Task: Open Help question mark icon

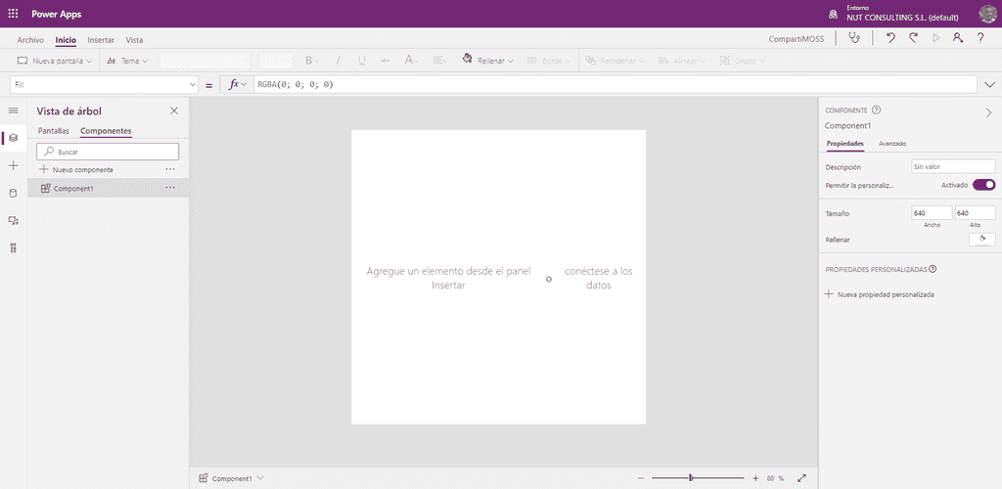Action: pos(980,38)
